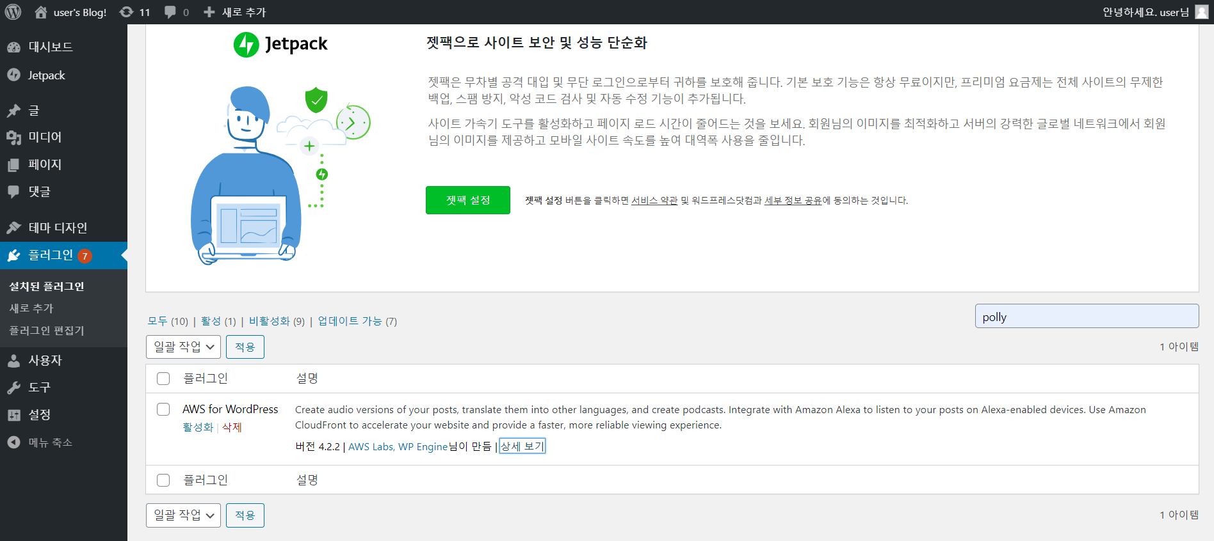Open the 대시보드 dashboard sidebar item
The height and width of the screenshot is (541, 1214).
click(50, 47)
